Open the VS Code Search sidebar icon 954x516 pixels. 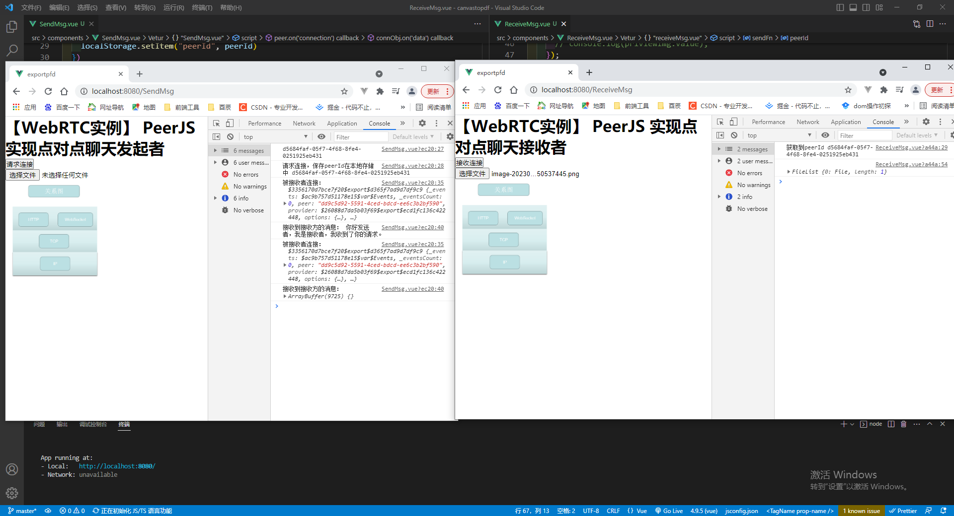click(12, 50)
